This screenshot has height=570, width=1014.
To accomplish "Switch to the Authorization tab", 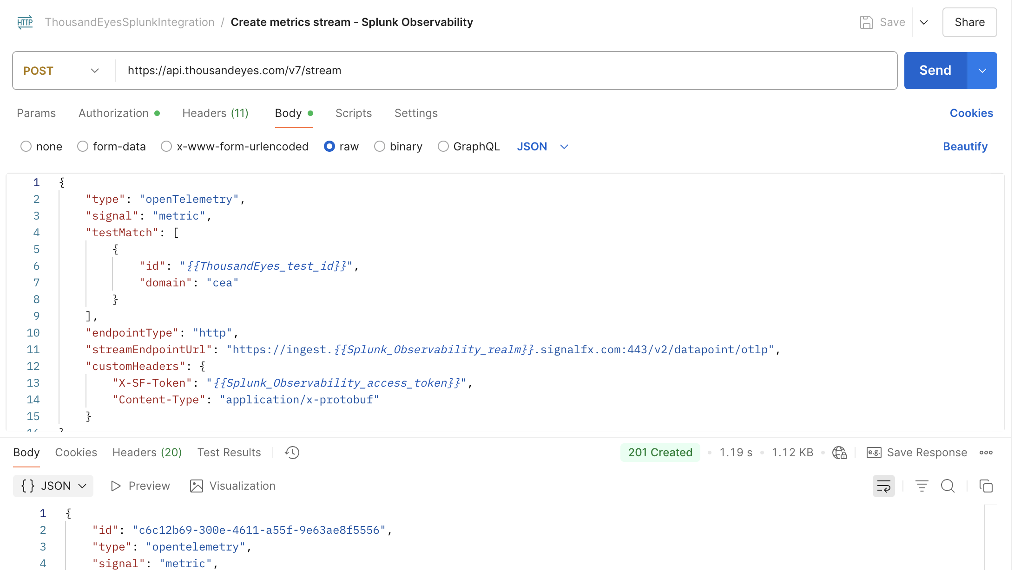I will click(119, 113).
